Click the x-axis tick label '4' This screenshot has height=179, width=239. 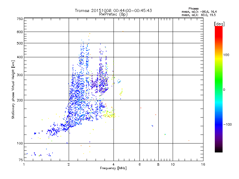(x=114, y=164)
